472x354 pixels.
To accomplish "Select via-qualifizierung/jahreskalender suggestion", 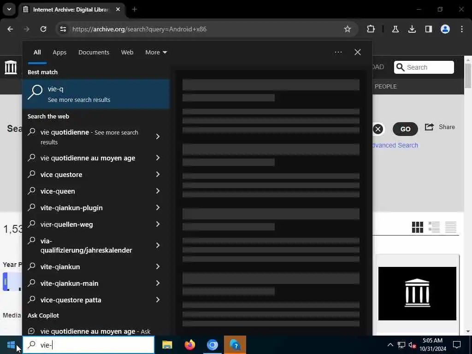I will tap(86, 246).
